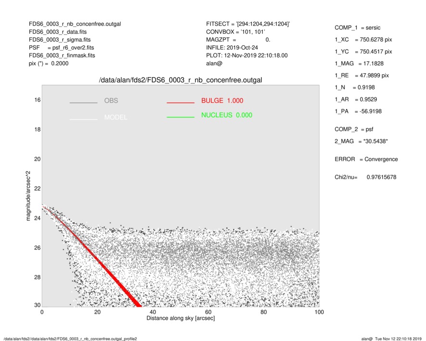Click the 1_MAG = 17.1828 parameter

359,64
